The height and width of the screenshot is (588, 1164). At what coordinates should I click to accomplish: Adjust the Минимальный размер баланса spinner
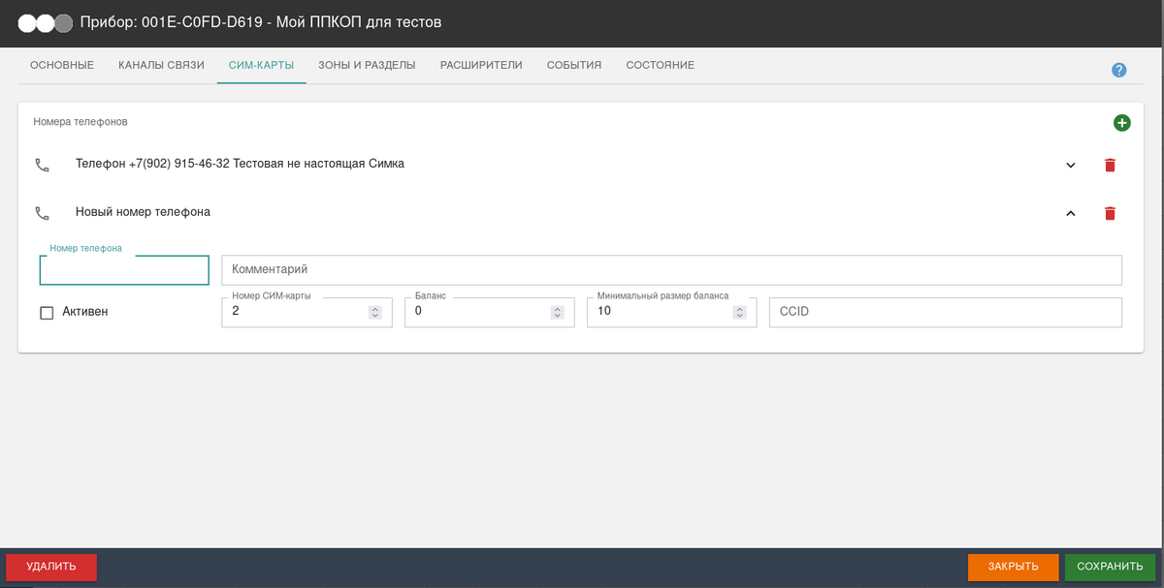tap(739, 312)
